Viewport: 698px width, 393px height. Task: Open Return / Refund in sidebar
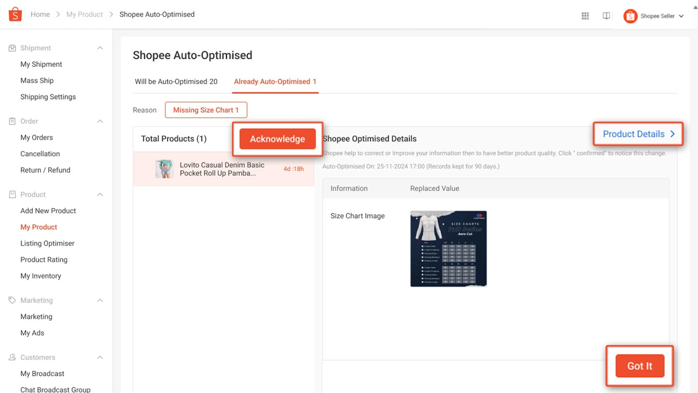45,170
